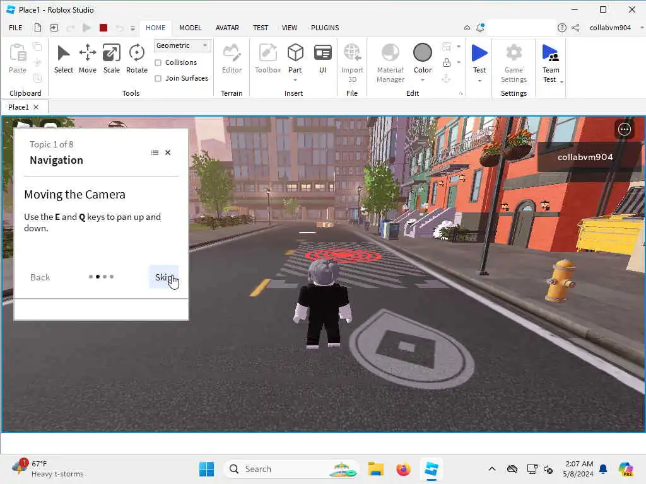Expand the Team Test dropdown arrow
The image size is (646, 484).
pyautogui.click(x=561, y=82)
